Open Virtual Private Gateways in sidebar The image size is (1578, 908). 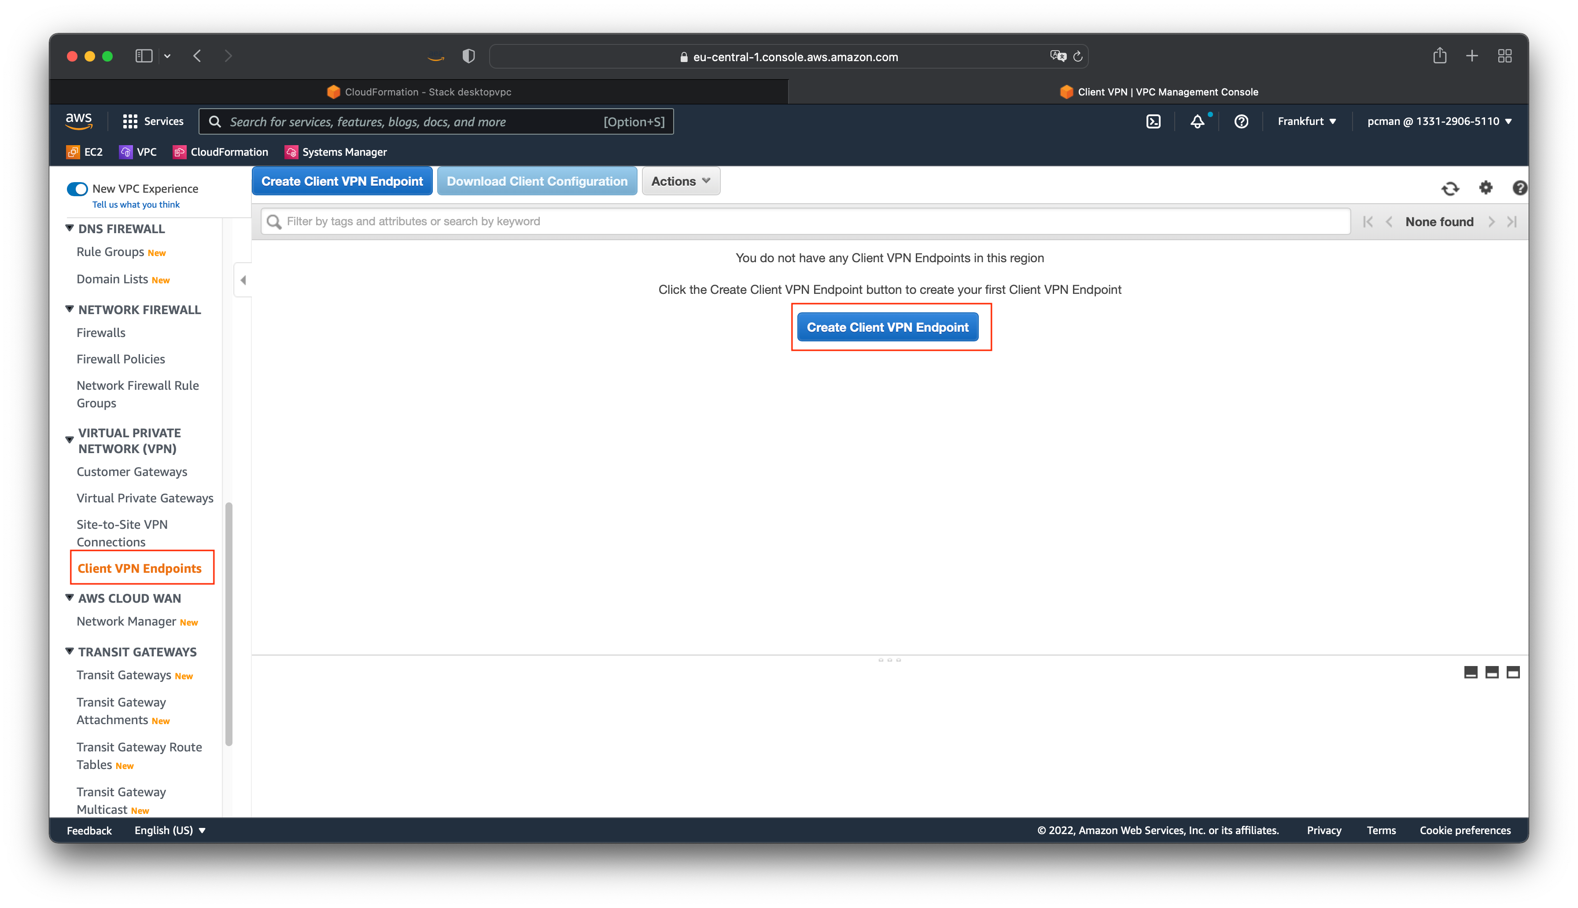point(145,498)
